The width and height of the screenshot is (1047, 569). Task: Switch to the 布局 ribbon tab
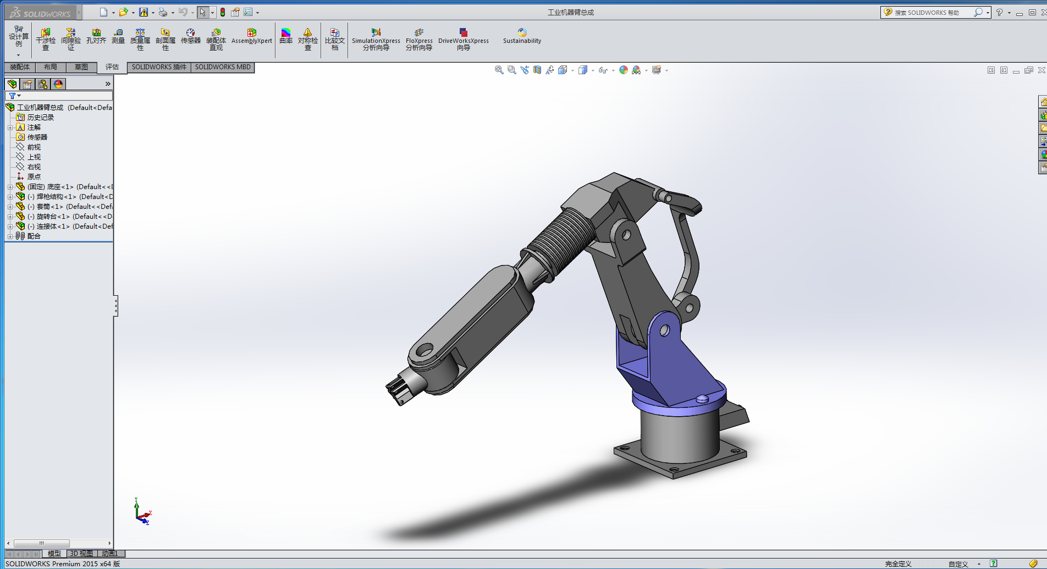tap(51, 67)
